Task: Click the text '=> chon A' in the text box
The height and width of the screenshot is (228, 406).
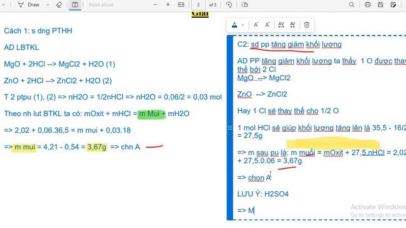Action: [x=254, y=178]
